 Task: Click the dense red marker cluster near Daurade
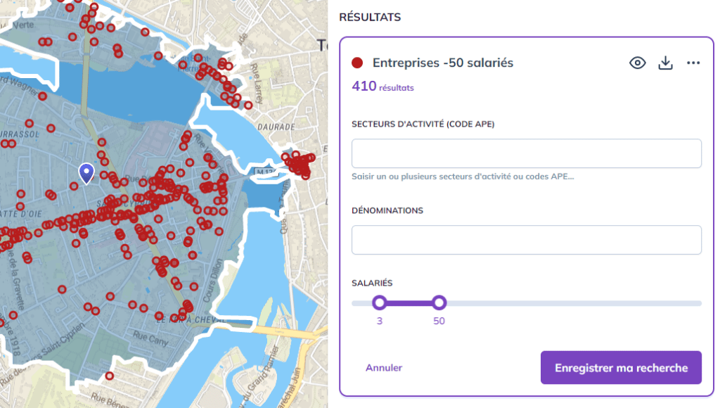tap(300, 164)
